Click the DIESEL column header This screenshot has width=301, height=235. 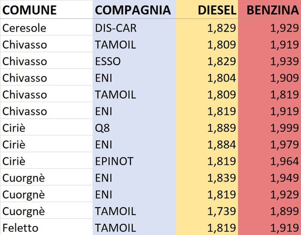[217, 10]
